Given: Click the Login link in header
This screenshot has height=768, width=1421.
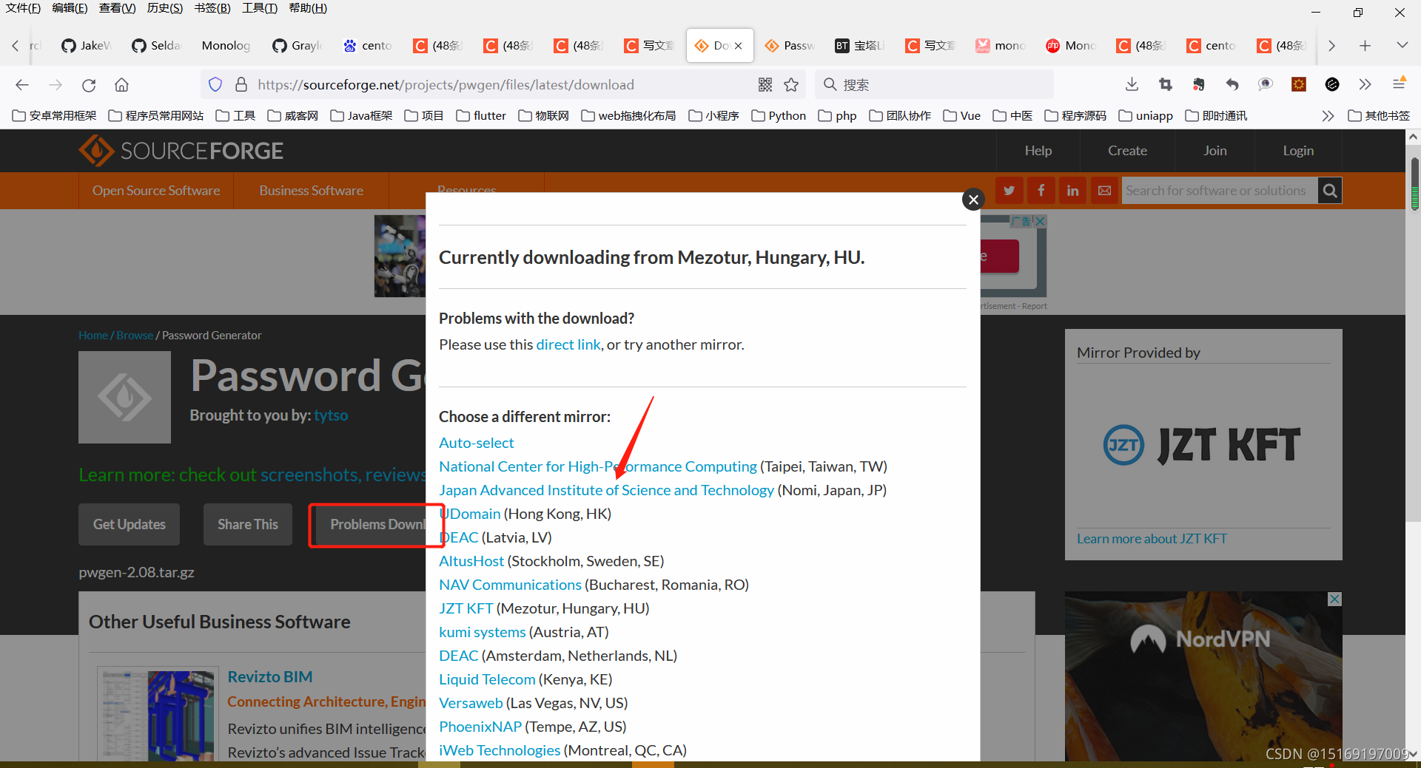Looking at the screenshot, I should tap(1298, 151).
